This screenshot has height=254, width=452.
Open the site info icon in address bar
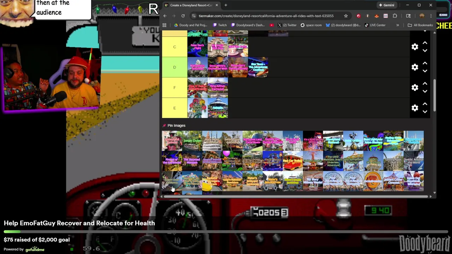click(194, 16)
